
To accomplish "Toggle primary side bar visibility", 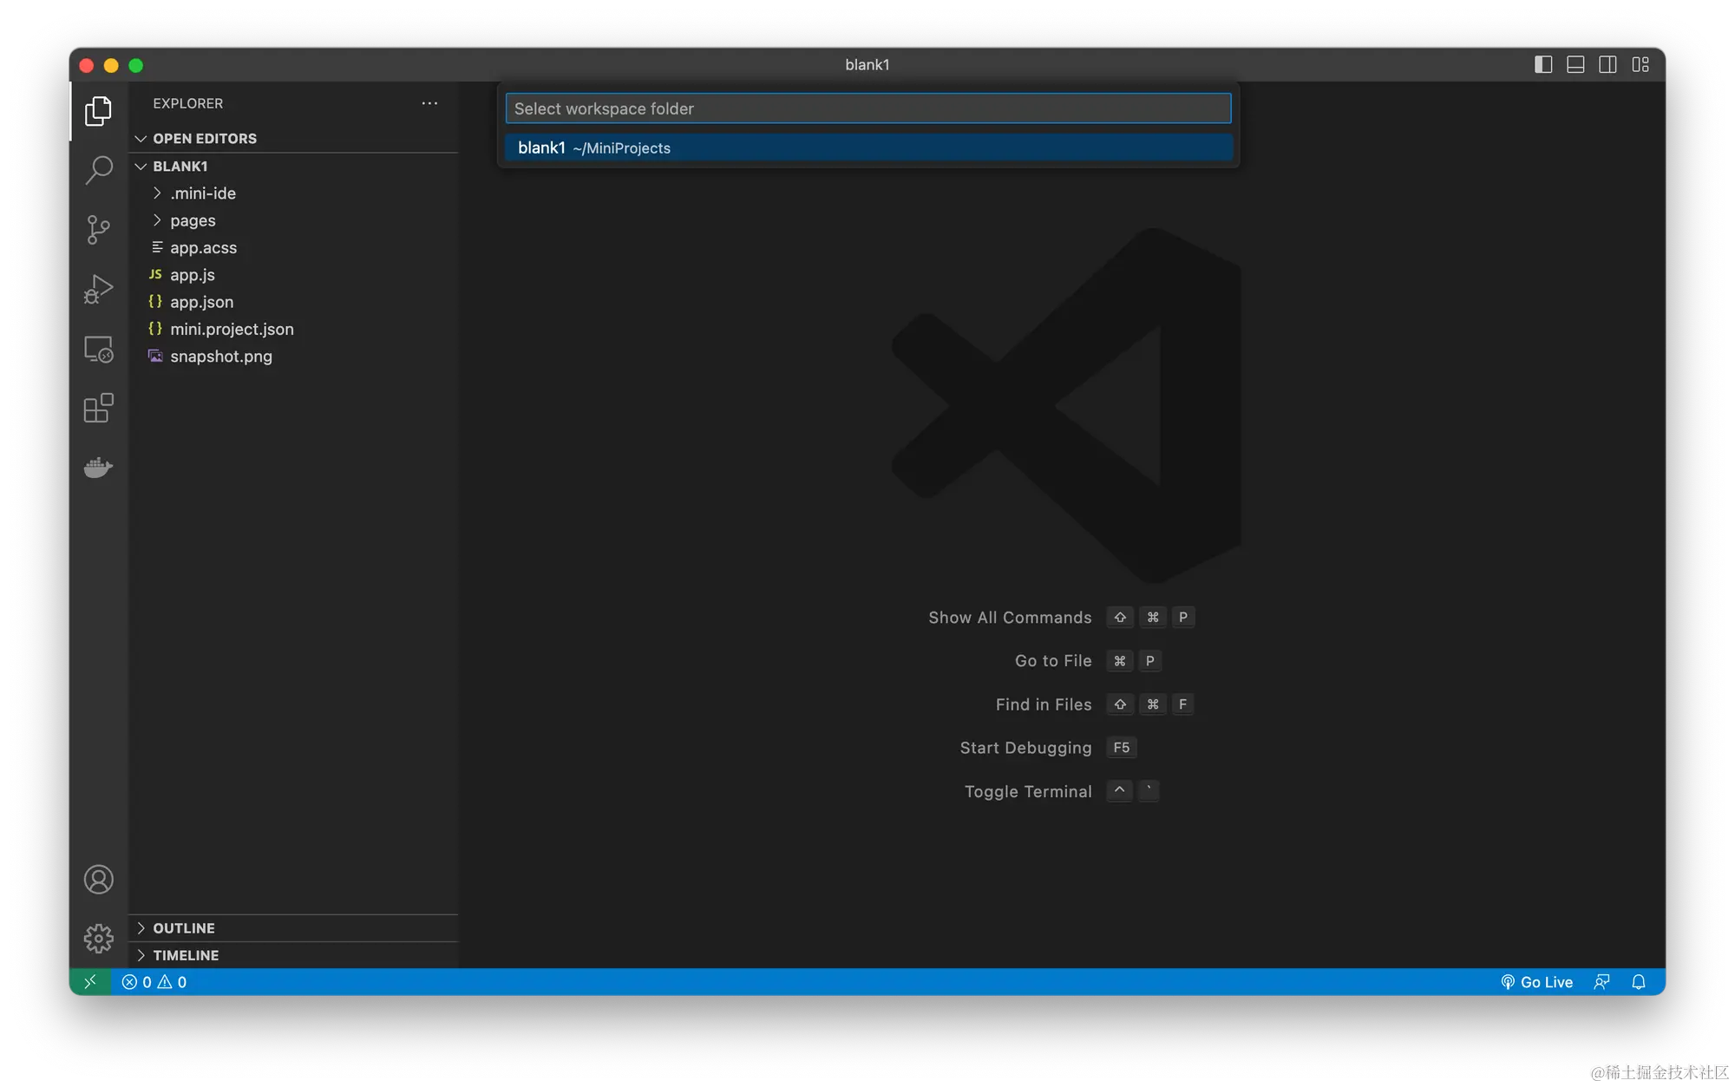I will coord(1542,65).
